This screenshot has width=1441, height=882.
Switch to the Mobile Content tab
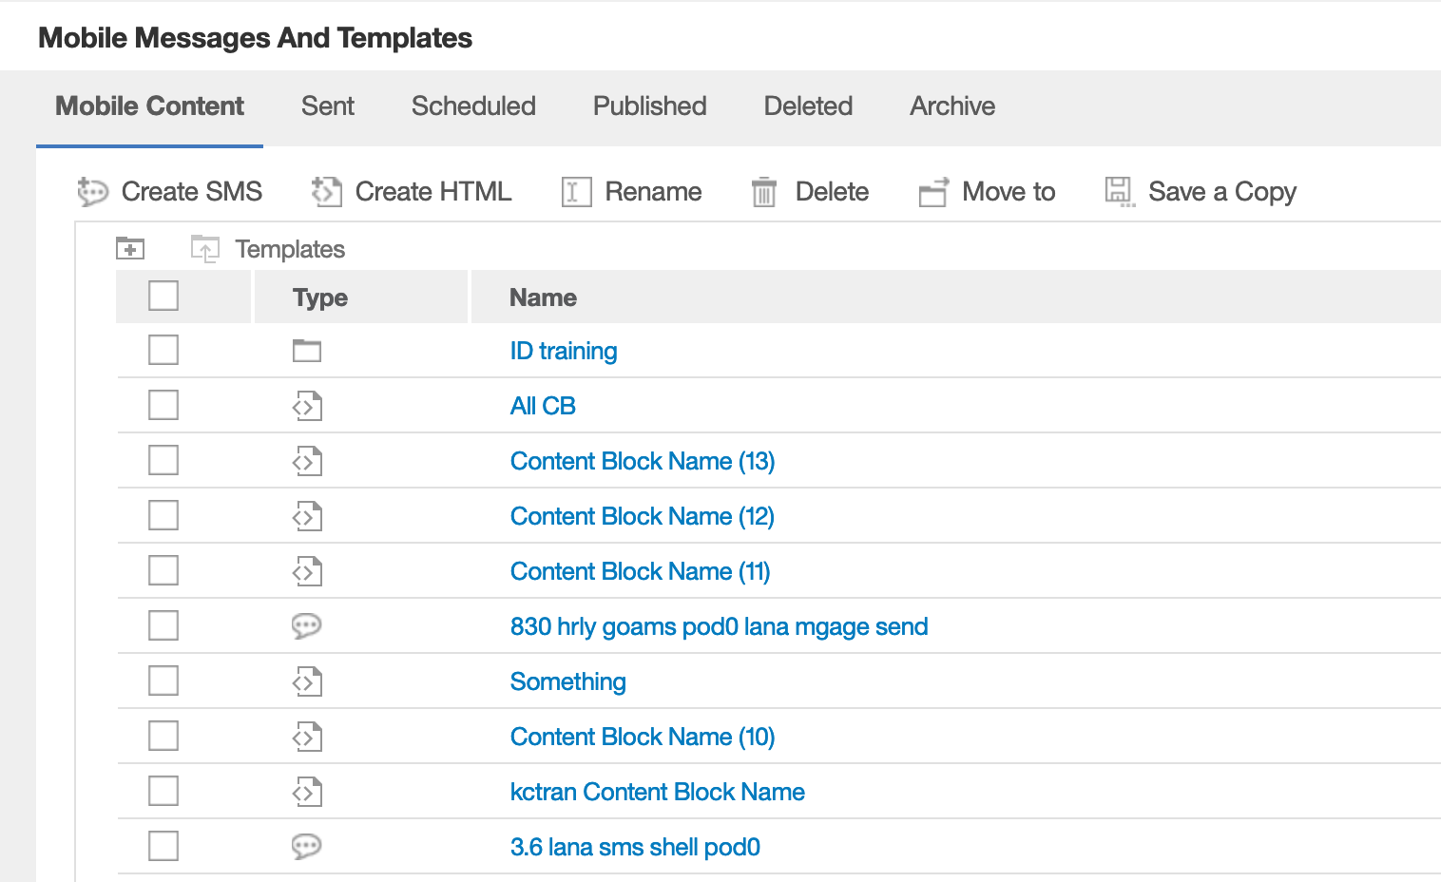(149, 106)
